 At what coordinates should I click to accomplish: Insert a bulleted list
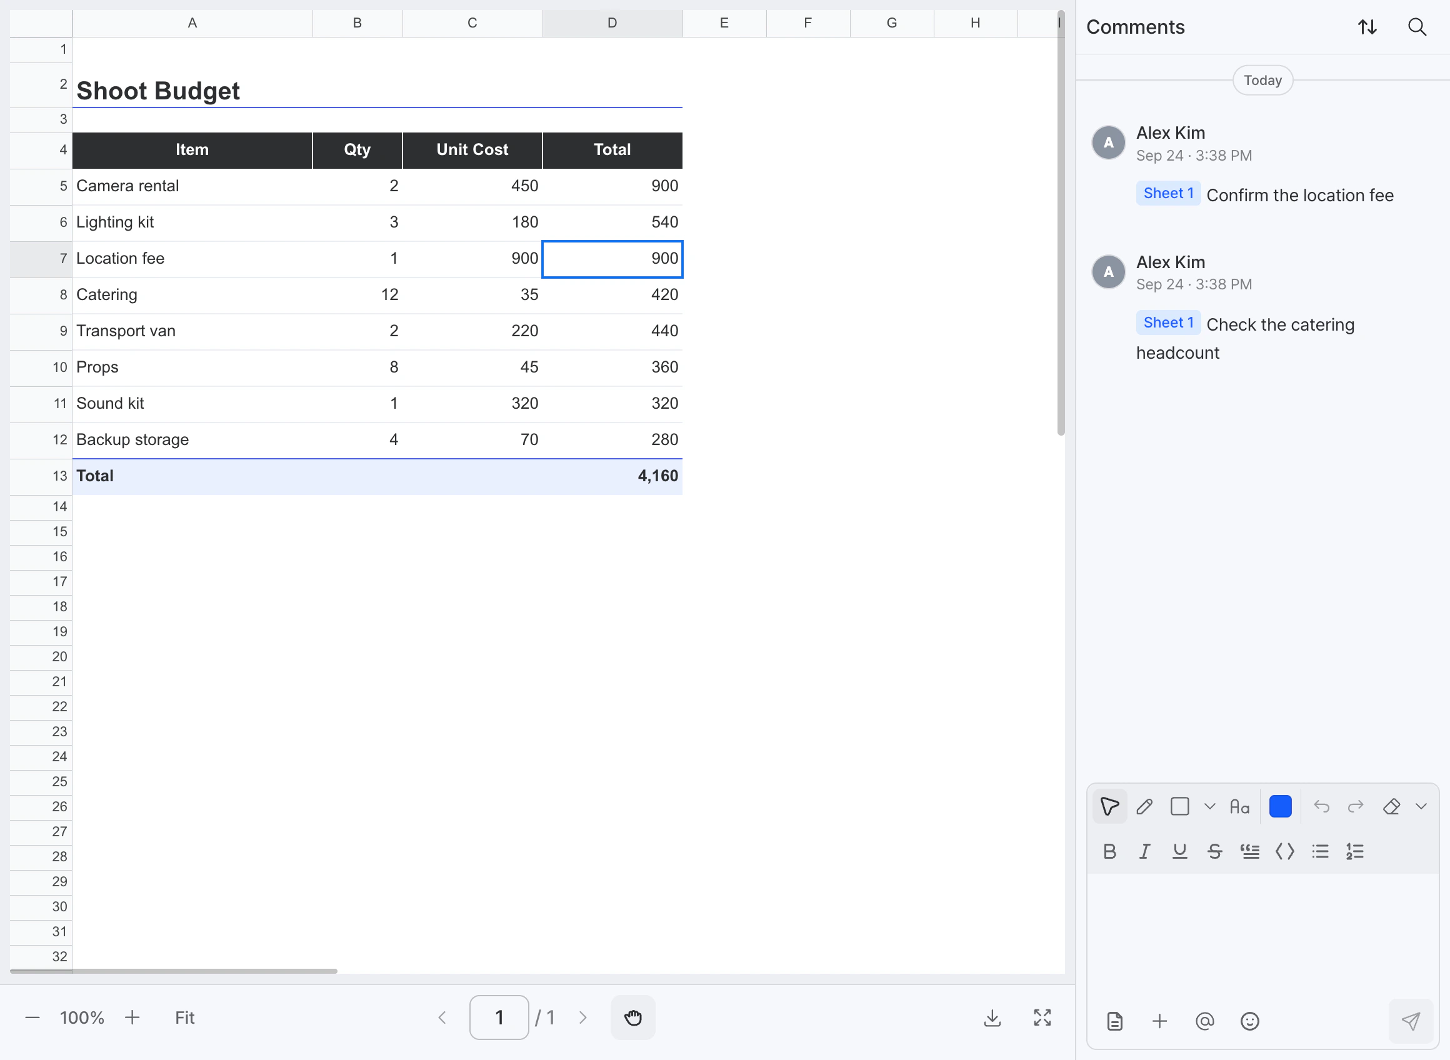point(1321,851)
